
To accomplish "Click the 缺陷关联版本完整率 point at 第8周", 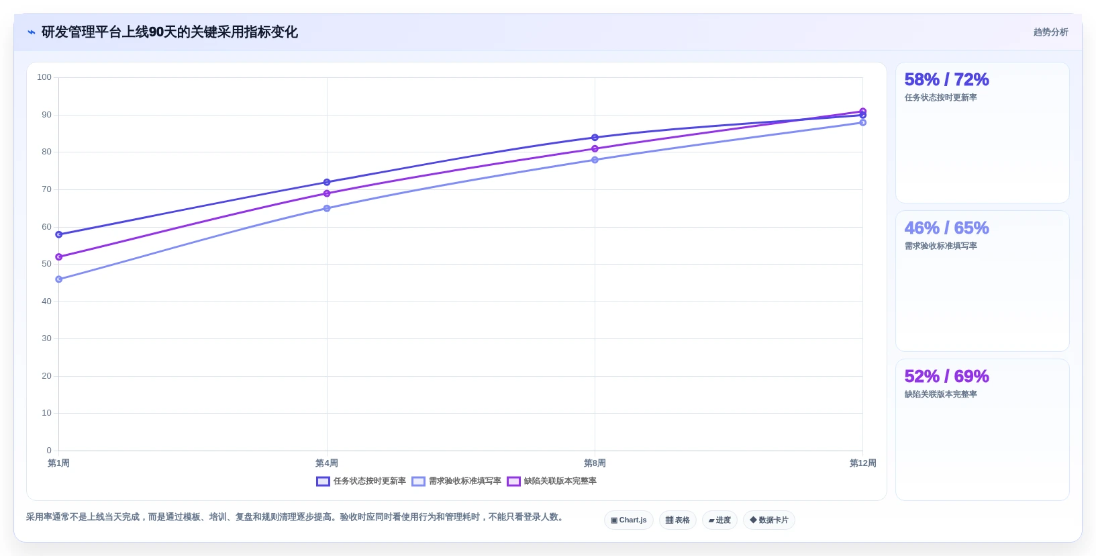I will coord(595,148).
